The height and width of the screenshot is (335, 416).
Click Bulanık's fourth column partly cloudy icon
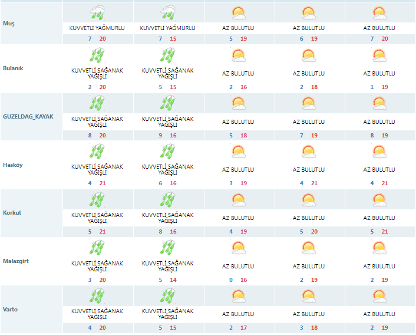pyautogui.click(x=309, y=56)
